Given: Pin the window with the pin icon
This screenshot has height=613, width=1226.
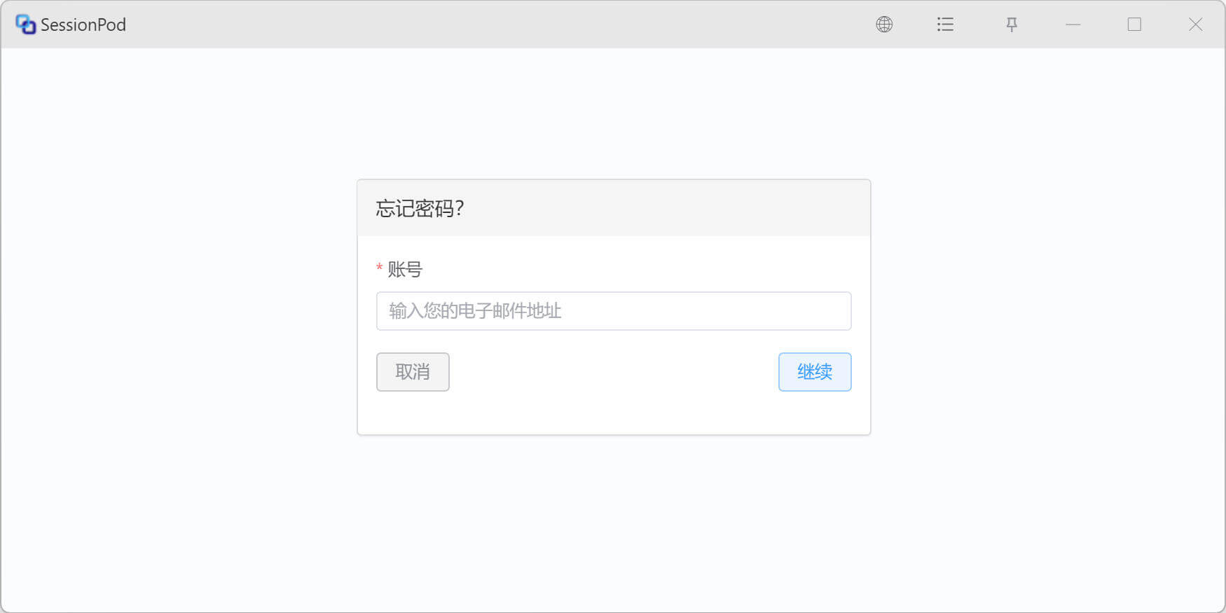Looking at the screenshot, I should coord(1012,25).
